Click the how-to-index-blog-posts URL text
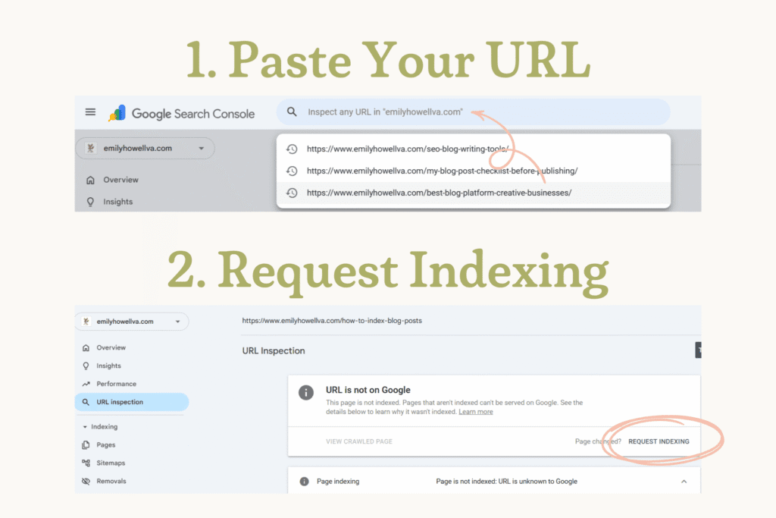This screenshot has width=776, height=518. 332,320
